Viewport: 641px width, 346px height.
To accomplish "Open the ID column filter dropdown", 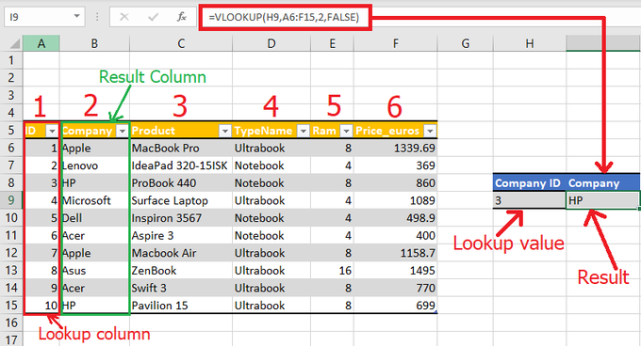I will (x=52, y=131).
